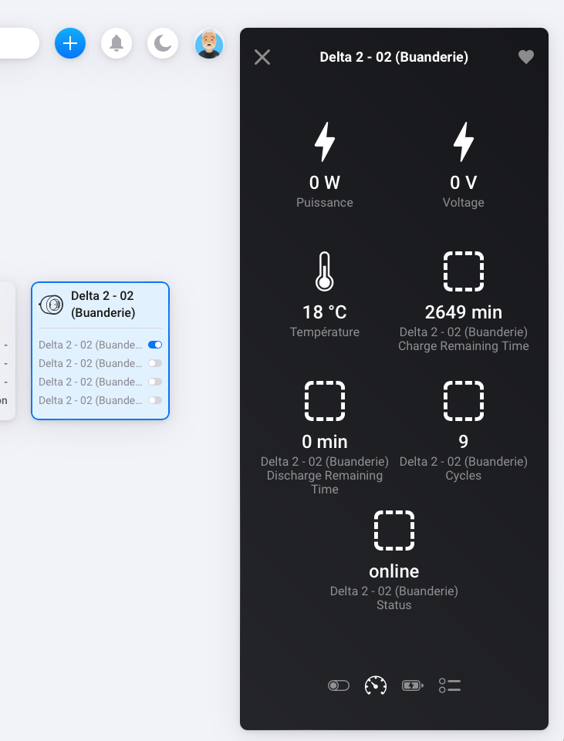Click the outlet icon on the device card
This screenshot has width=564, height=741.
(51, 305)
